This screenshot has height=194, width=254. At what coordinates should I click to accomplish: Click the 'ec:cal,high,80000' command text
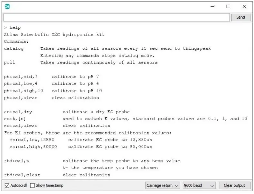coord(33,147)
